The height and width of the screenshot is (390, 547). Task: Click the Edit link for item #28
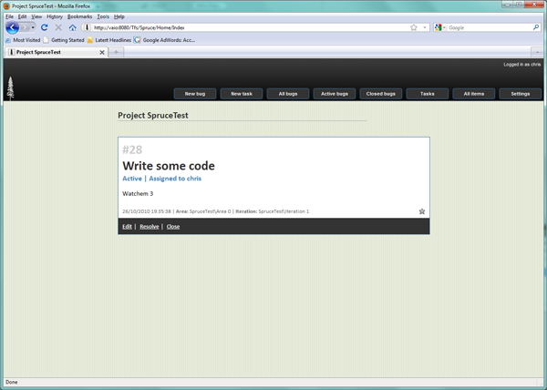click(127, 227)
